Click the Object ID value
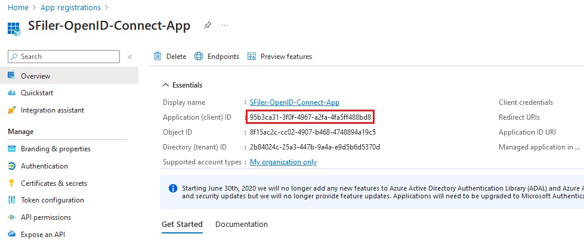 click(313, 132)
